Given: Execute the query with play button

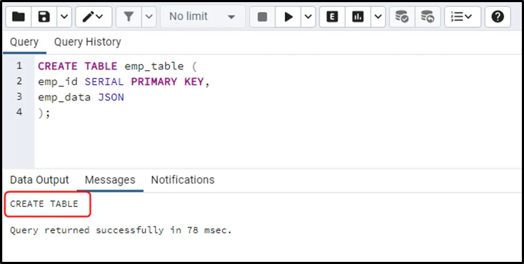Looking at the screenshot, I should [x=288, y=17].
